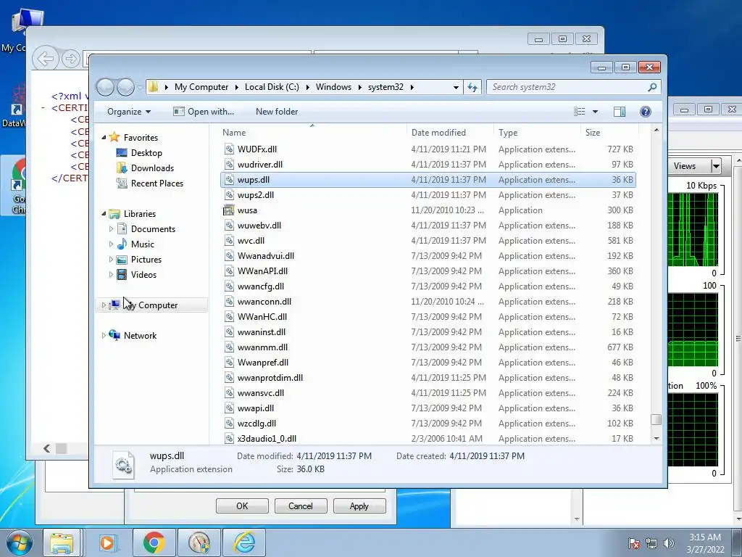Click the search magnifier icon
Image resolution: width=742 pixels, height=557 pixels.
pyautogui.click(x=652, y=87)
